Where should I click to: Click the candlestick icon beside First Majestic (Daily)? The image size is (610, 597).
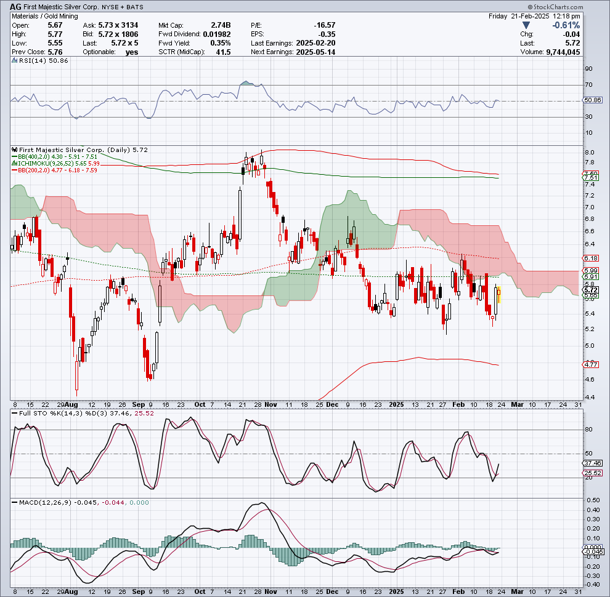[x=15, y=150]
